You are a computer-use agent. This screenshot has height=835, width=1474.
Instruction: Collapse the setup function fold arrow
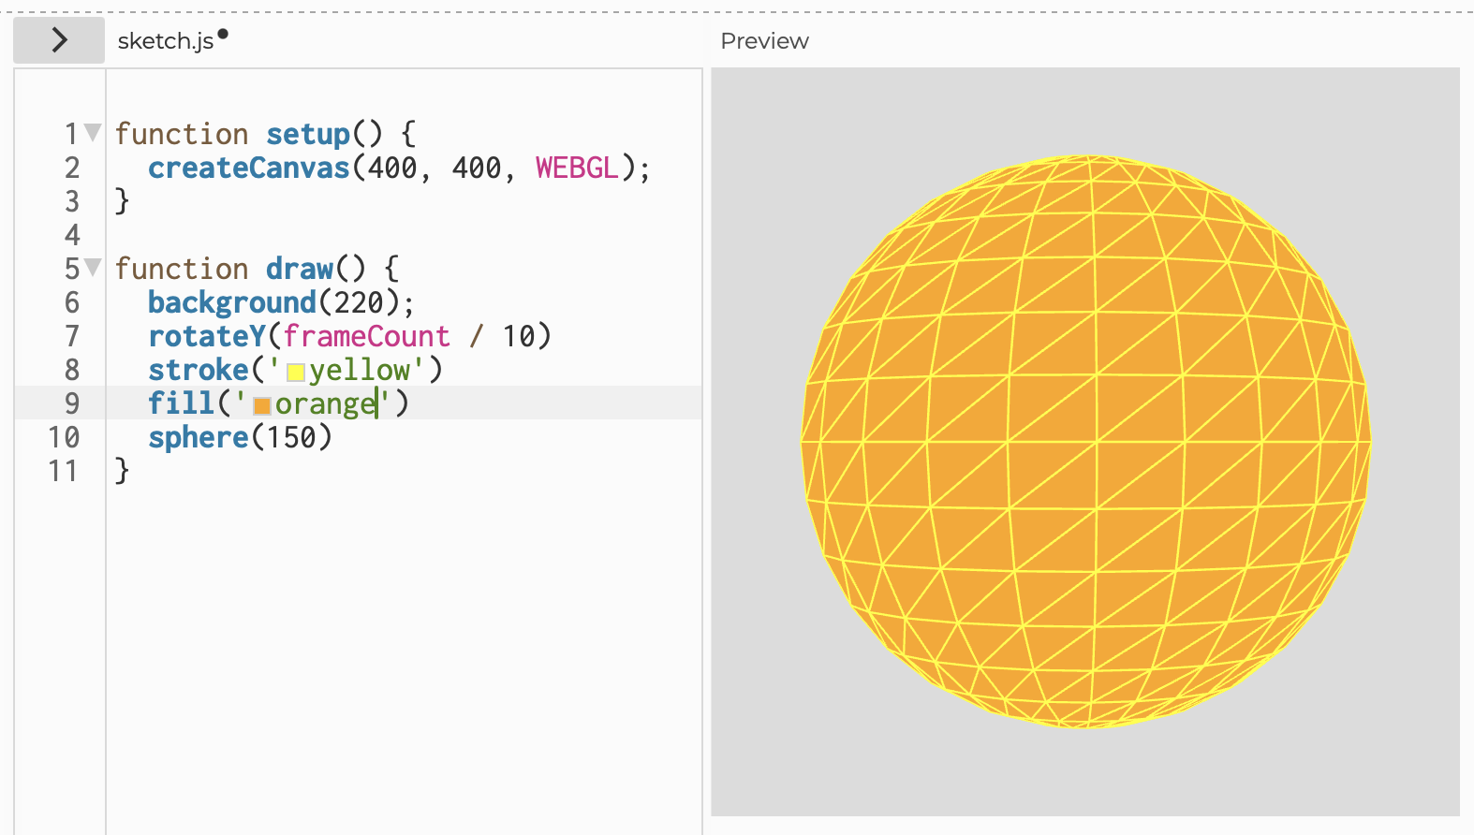click(93, 133)
